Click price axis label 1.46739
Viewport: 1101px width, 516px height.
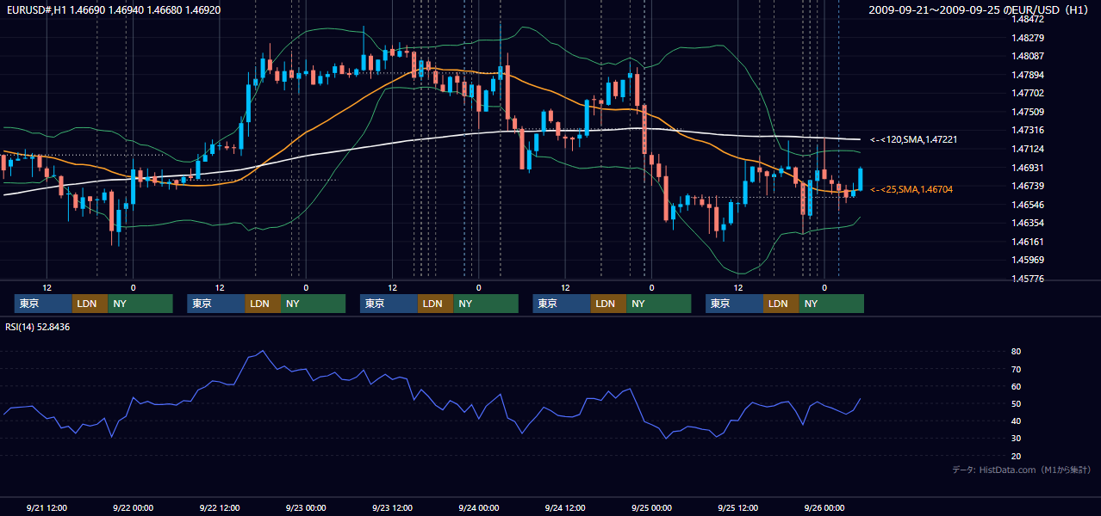[1028, 186]
